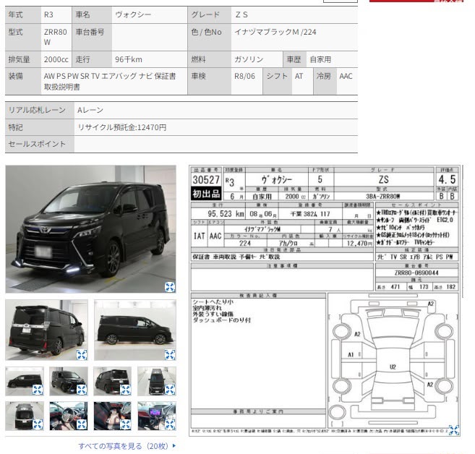Viewport: 475px width, 454px height.
Task: Open the medium side-view car photo
Action: pos(135,330)
